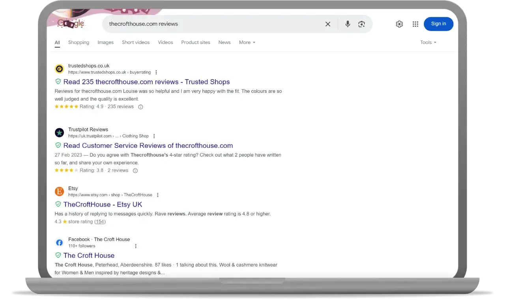Start voice search with microphone icon

[x=348, y=24]
